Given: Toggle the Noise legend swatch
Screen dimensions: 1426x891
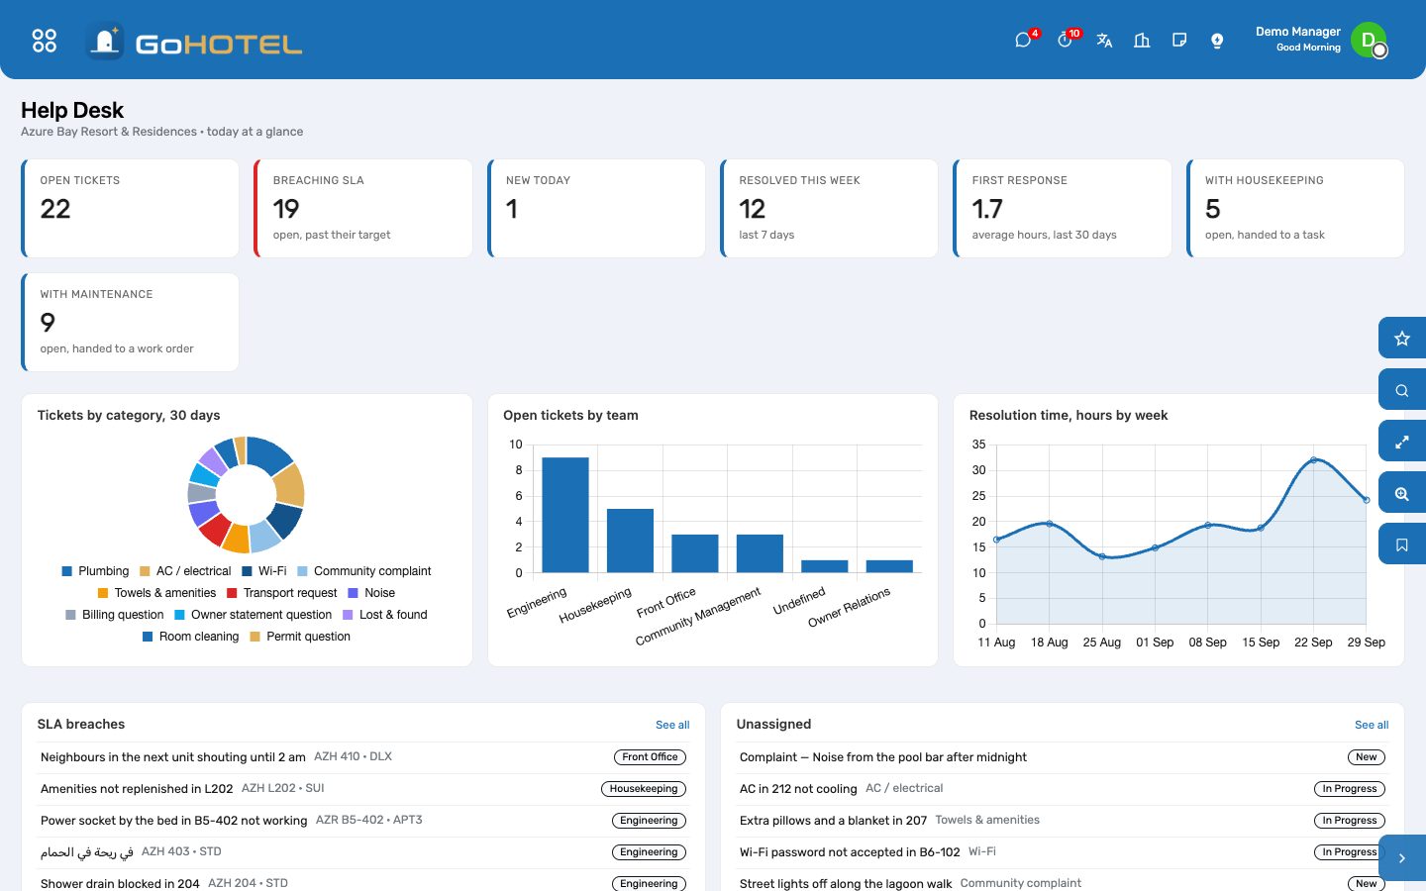Looking at the screenshot, I should [353, 593].
